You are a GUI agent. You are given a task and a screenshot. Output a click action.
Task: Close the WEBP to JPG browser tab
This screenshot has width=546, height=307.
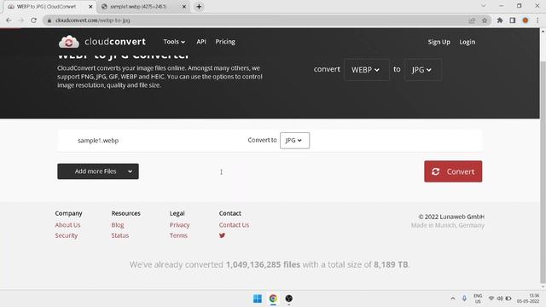pyautogui.click(x=90, y=7)
